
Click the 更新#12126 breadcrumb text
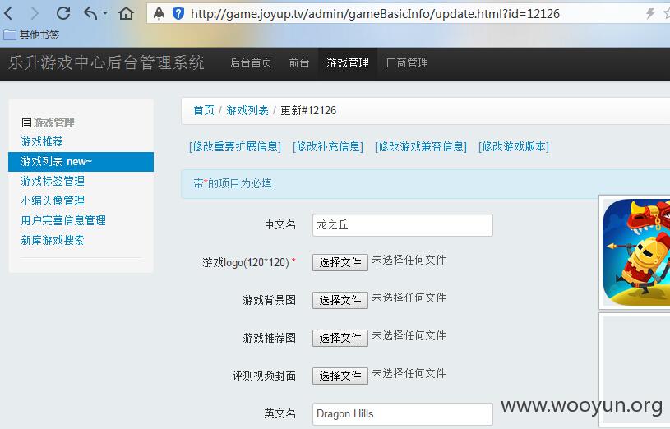(x=308, y=110)
